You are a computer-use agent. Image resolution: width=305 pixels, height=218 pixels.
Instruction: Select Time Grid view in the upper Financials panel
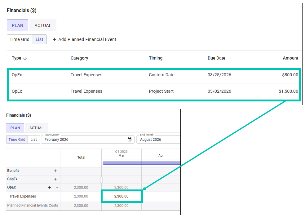point(20,39)
